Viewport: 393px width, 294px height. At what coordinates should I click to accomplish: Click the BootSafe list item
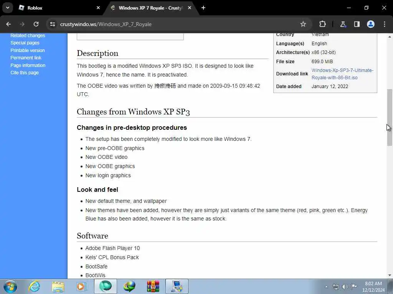[x=96, y=266]
